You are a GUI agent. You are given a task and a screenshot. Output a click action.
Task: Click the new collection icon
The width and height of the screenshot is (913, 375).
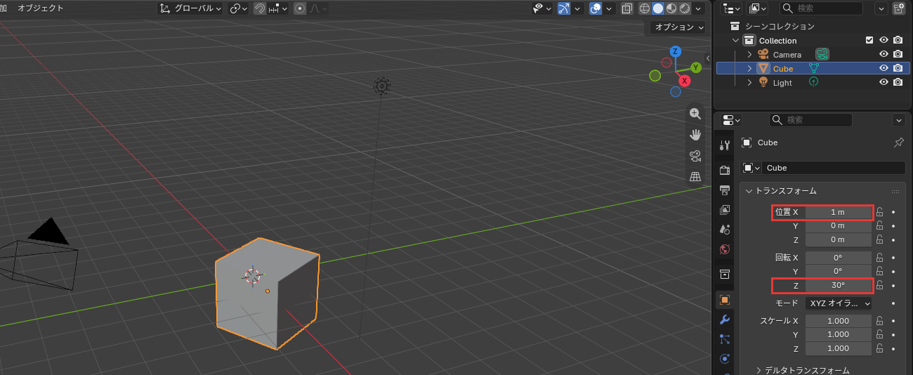pos(899,8)
